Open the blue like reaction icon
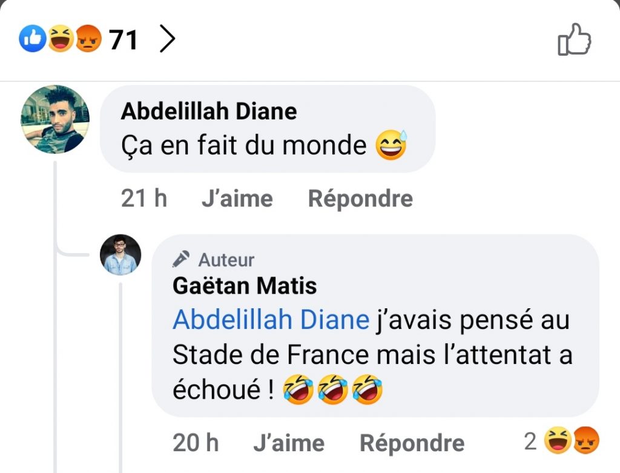 (x=32, y=41)
